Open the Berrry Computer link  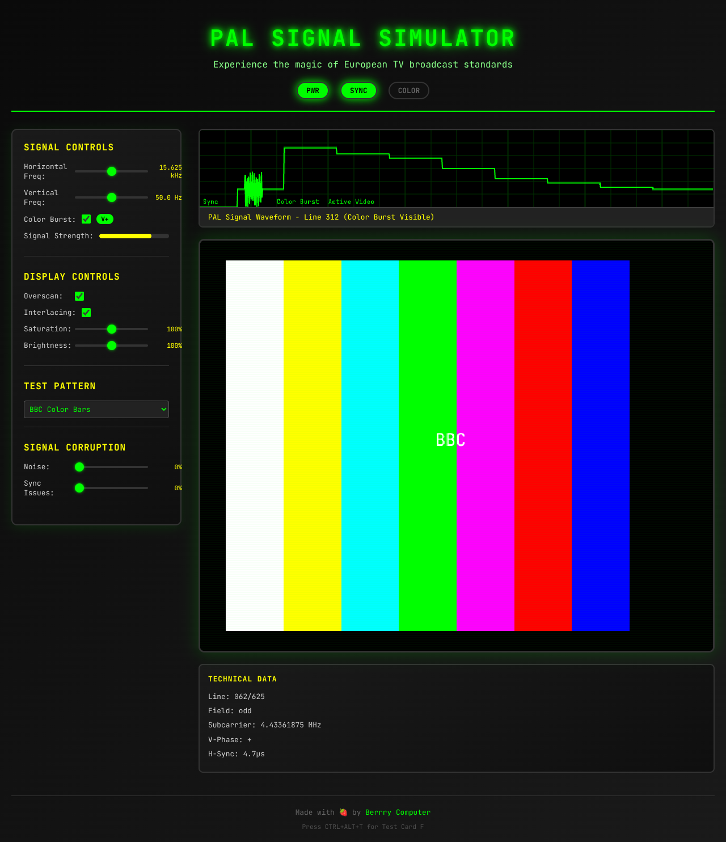pyautogui.click(x=398, y=812)
